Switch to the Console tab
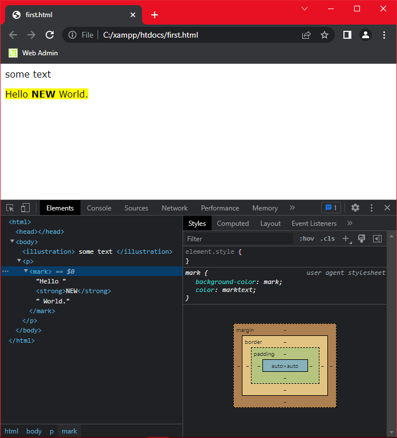The width and height of the screenshot is (397, 438). point(99,208)
